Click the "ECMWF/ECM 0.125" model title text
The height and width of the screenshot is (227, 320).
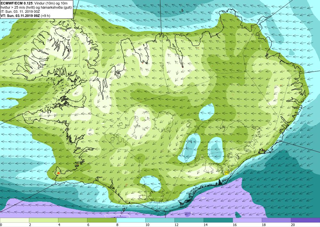click(17, 3)
